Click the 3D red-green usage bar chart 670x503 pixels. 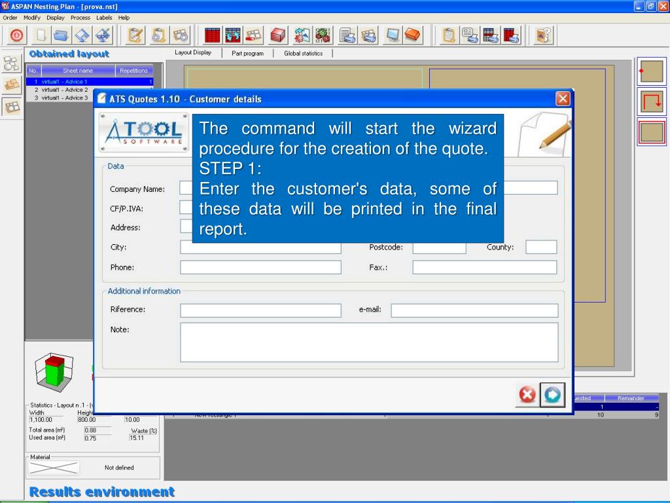click(55, 372)
